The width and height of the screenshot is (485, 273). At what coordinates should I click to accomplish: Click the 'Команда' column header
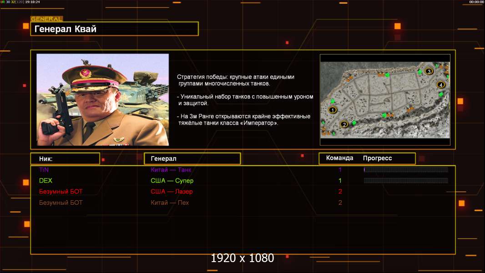pyautogui.click(x=339, y=158)
